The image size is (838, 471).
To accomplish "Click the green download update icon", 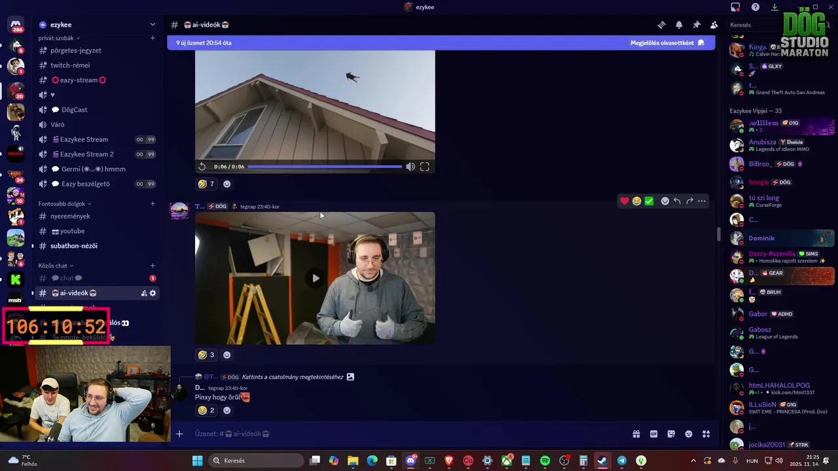I will coord(774,7).
